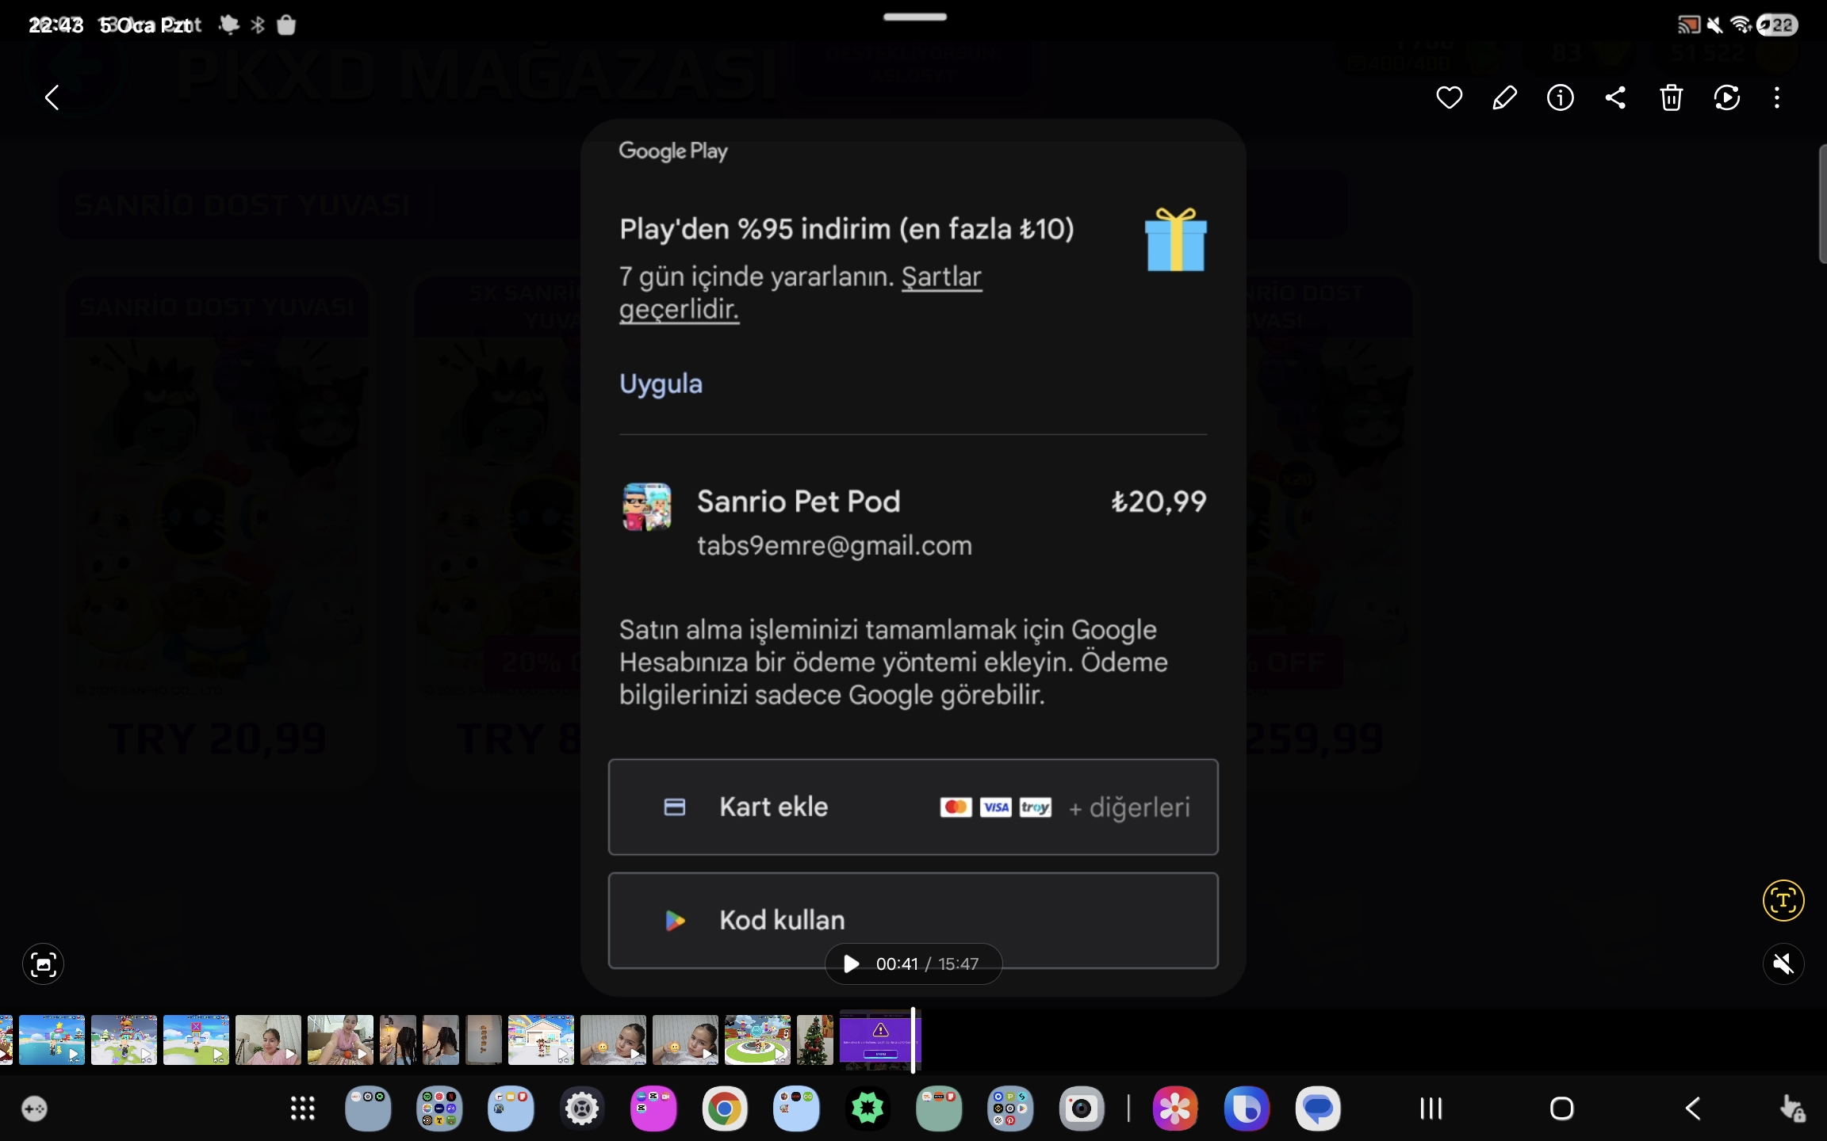
Task: Show recent apps with the three-bar button
Action: coord(1431,1109)
